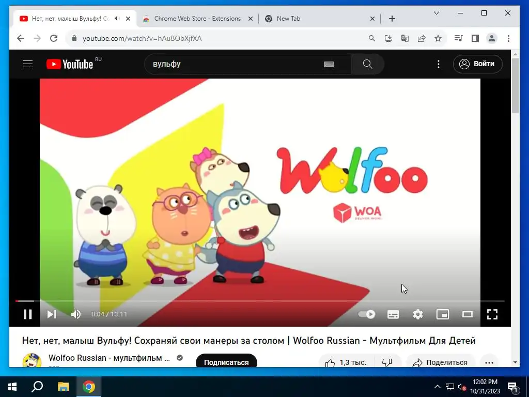
Task: Open the Wolfoo Russian channel avatar
Action: pos(32,360)
